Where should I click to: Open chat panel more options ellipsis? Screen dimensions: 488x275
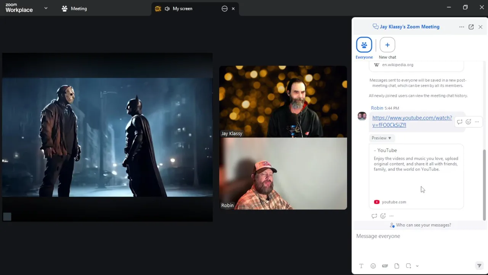[462, 27]
